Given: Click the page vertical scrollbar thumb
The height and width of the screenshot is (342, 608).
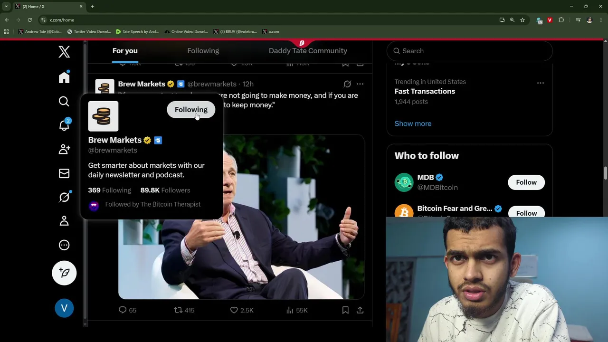Looking at the screenshot, I should 605,173.
